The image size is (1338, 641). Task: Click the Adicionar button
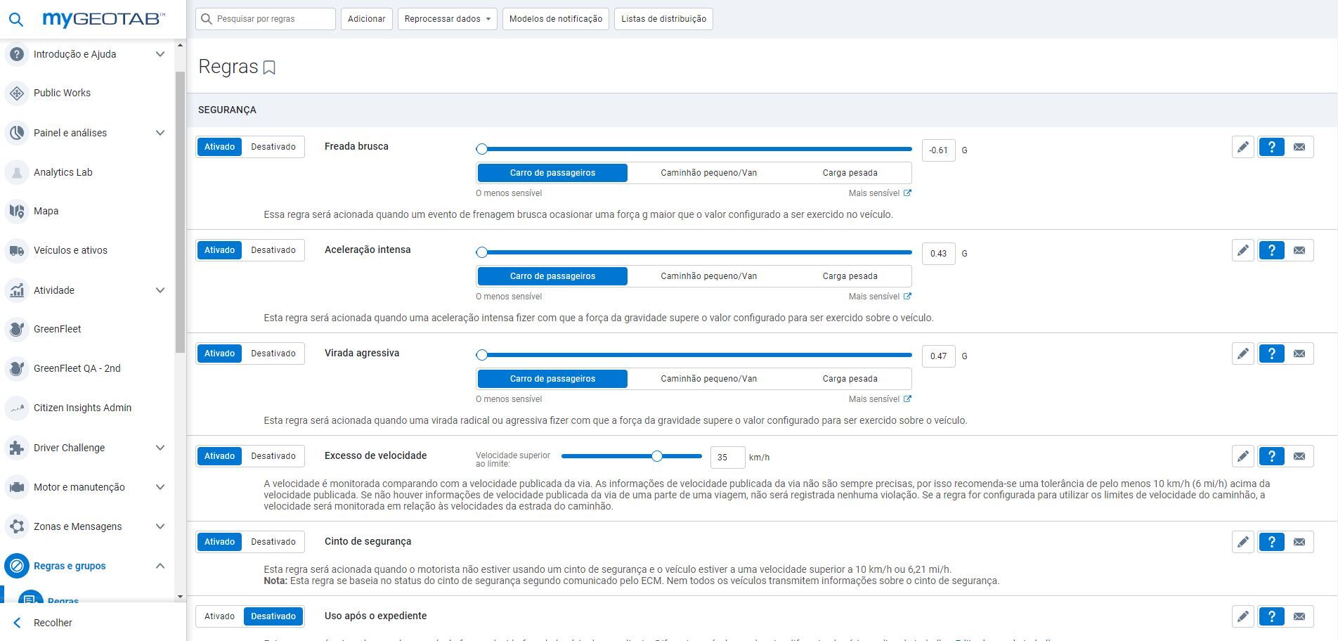click(366, 19)
